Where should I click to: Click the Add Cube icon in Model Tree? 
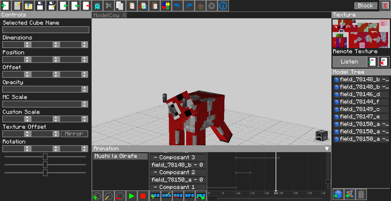coord(338,195)
